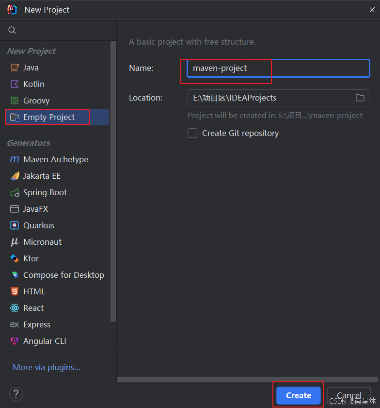Image resolution: width=380 pixels, height=408 pixels.
Task: Select Groovy project type
Action: pyautogui.click(x=57, y=101)
